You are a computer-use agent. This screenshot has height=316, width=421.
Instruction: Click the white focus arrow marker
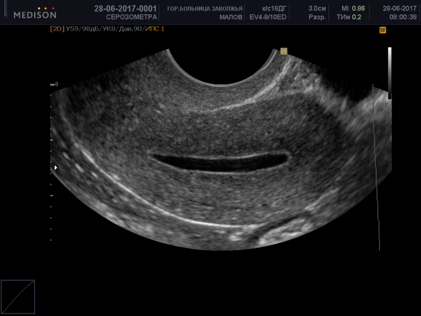56,167
